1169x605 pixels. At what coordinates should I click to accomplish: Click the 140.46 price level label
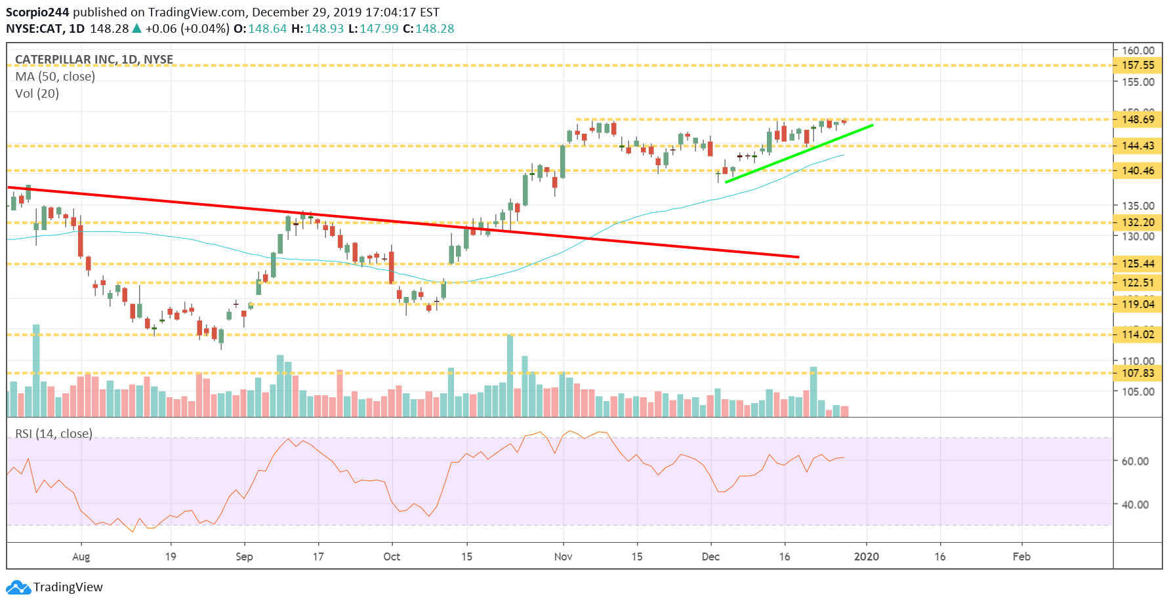[x=1138, y=171]
